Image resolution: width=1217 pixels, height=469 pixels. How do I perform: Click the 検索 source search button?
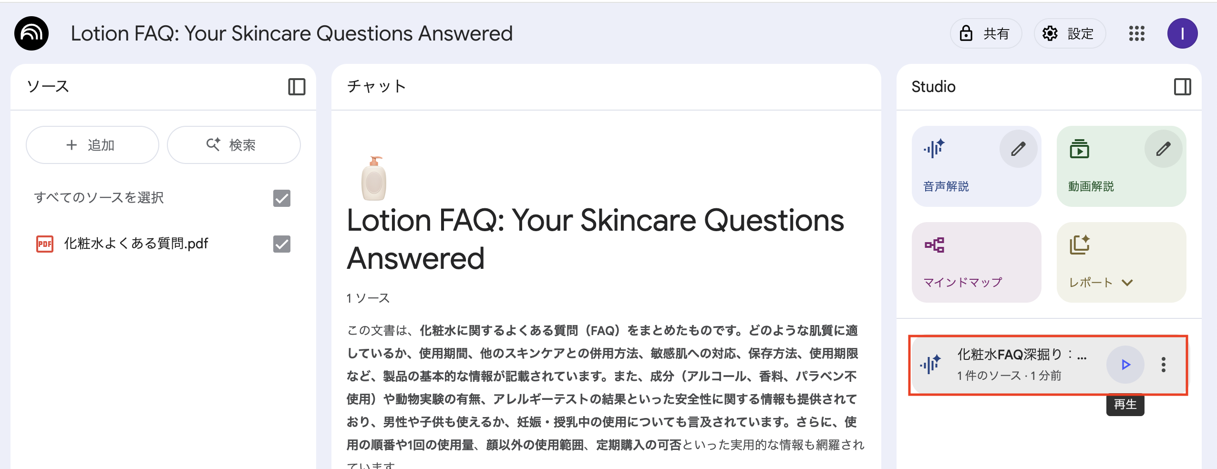coord(233,145)
